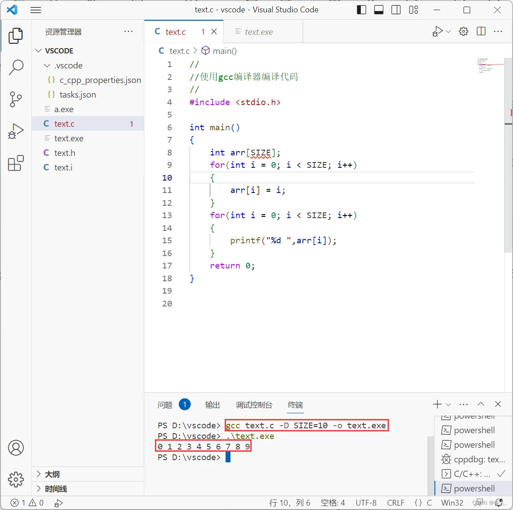Toggle the primary side bar layout button
513x510 pixels.
click(362, 10)
